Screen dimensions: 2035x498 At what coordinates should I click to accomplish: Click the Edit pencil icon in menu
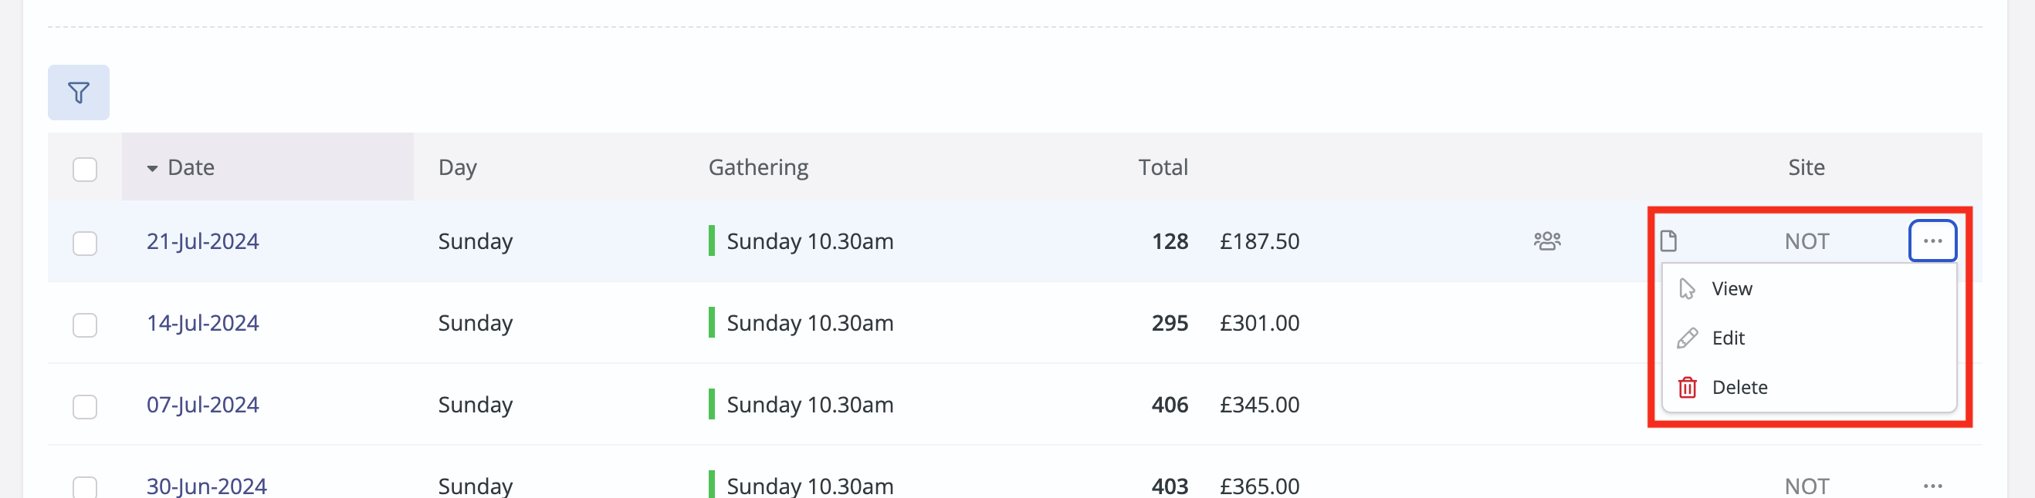pyautogui.click(x=1688, y=338)
